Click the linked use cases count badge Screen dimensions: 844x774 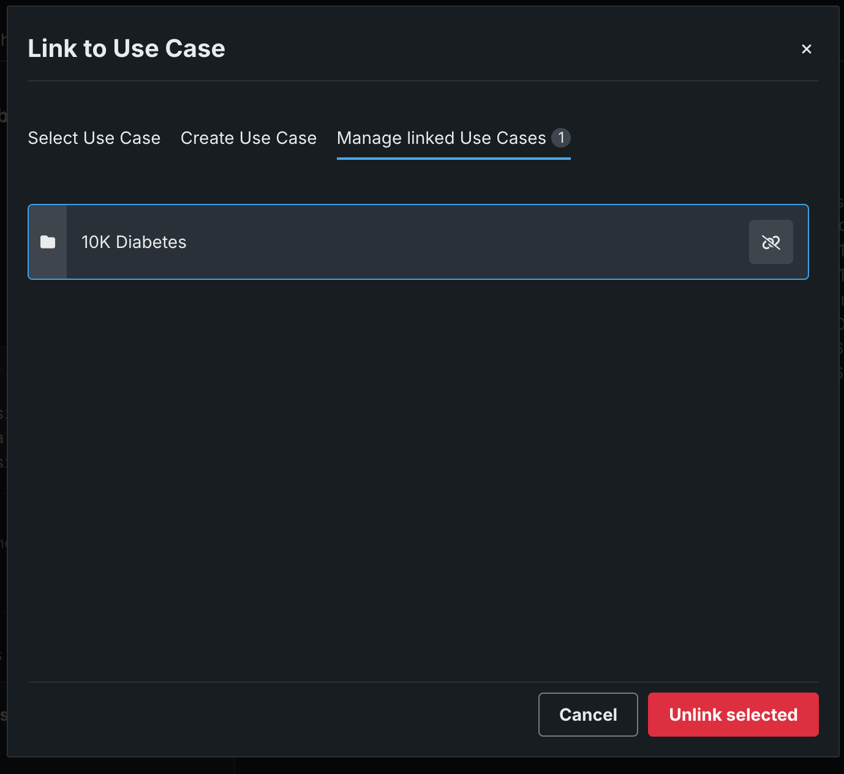click(x=561, y=138)
